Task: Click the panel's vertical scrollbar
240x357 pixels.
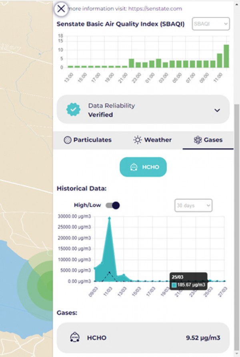Action: point(236,201)
